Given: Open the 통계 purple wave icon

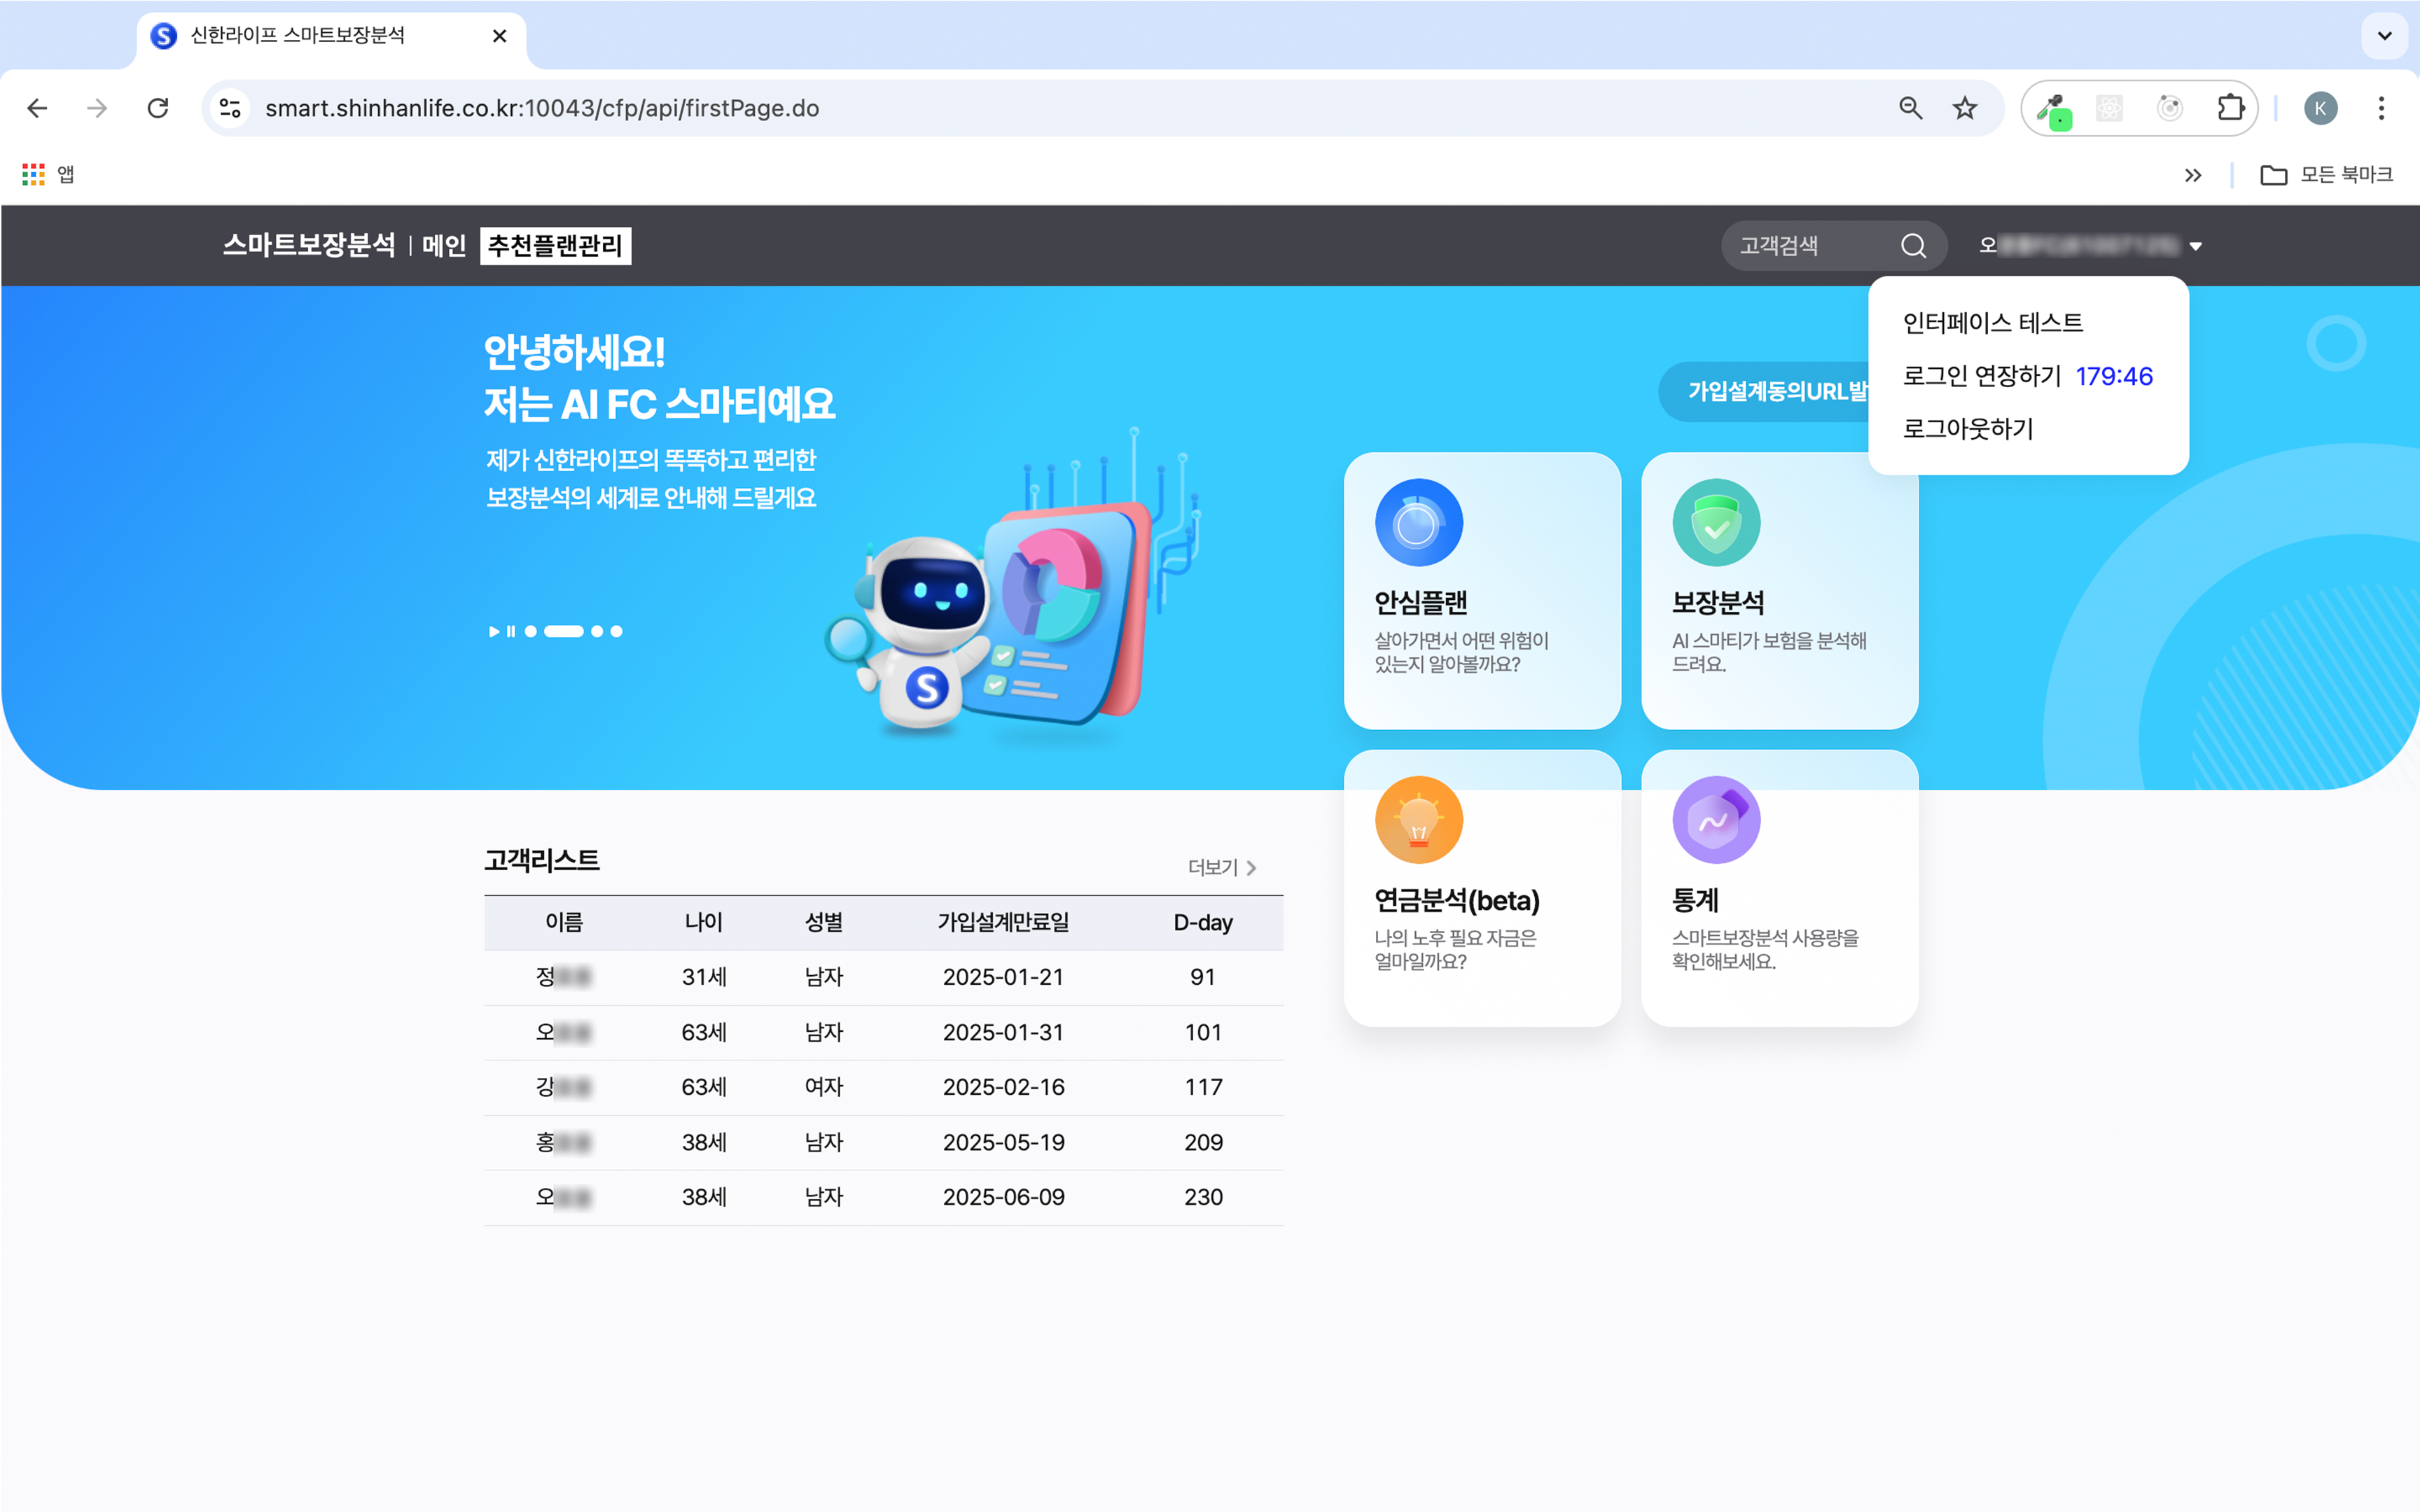Looking at the screenshot, I should pos(1715,819).
